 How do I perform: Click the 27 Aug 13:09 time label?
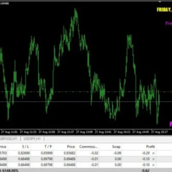click(84, 132)
